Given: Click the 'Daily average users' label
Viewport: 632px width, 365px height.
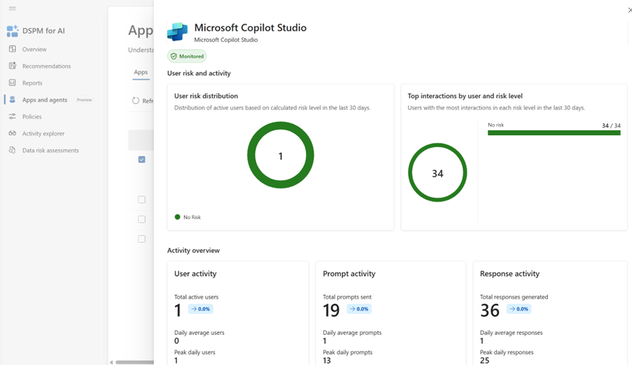Looking at the screenshot, I should 199,333.
